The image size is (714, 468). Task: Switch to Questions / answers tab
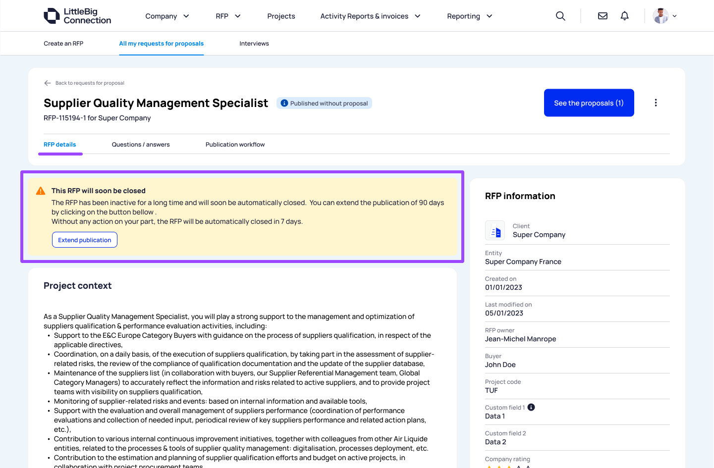141,145
